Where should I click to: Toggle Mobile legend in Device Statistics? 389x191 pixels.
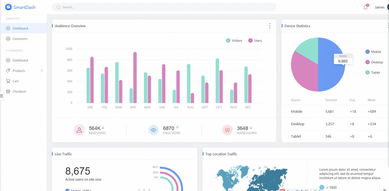373,52
